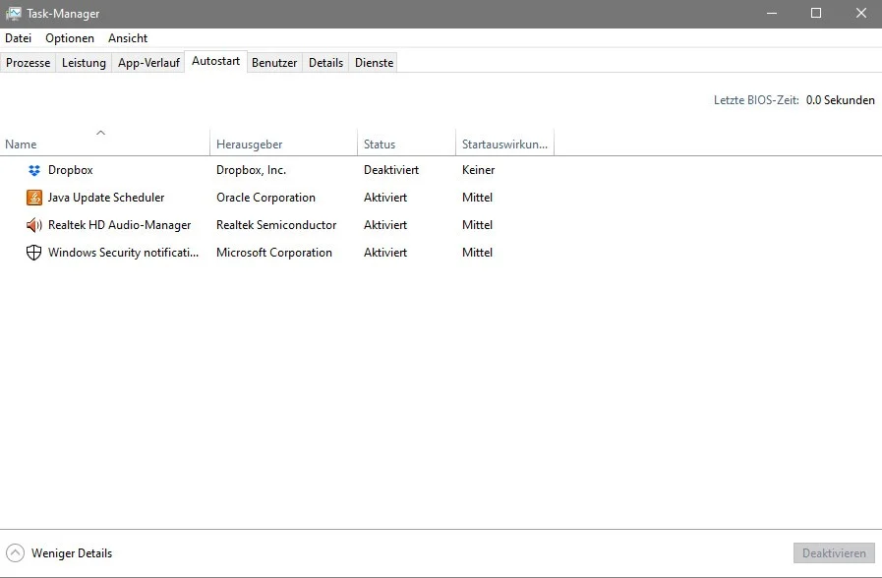Open the Ansicht menu
The height and width of the screenshot is (578, 882).
[x=128, y=38]
